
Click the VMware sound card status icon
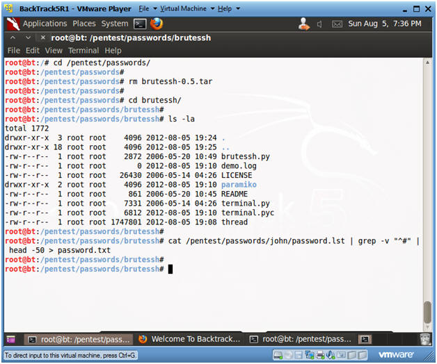pyautogui.click(x=331, y=355)
